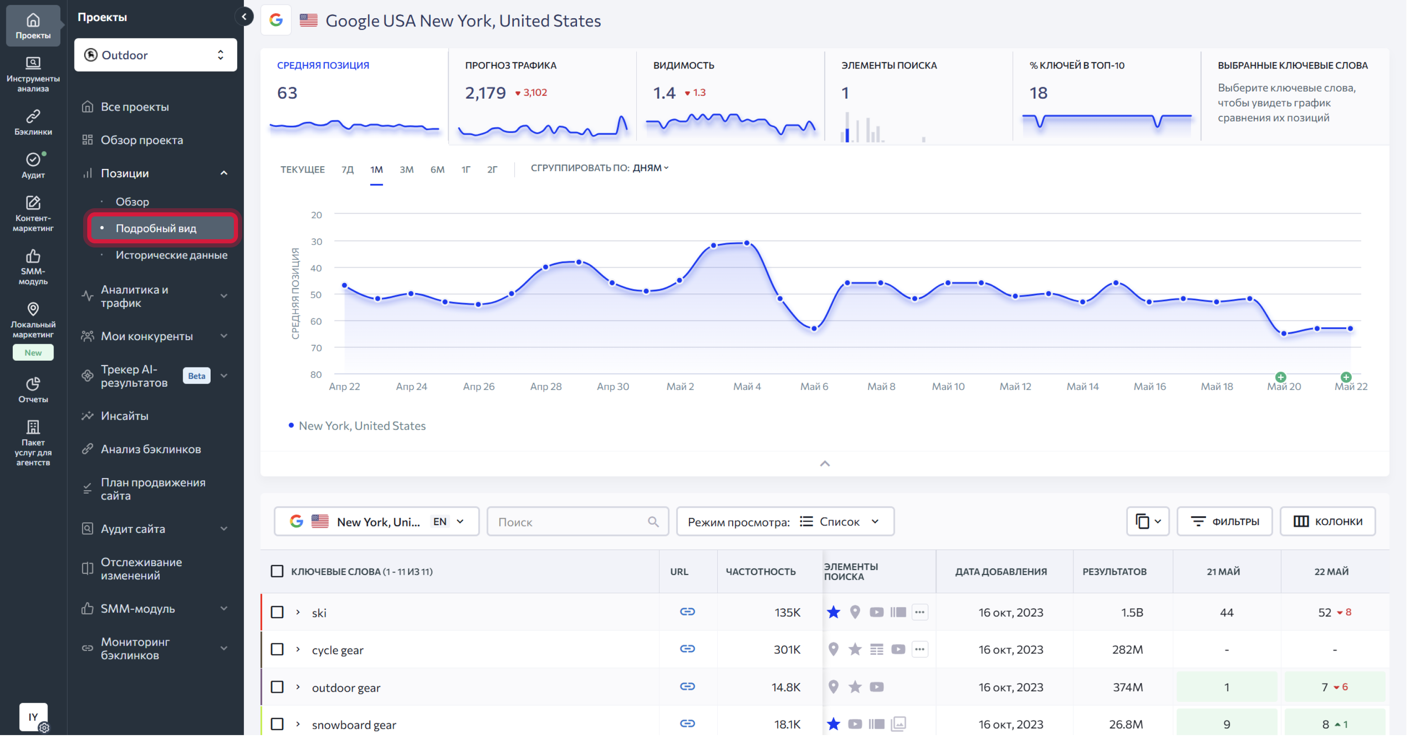Viewport: 1407px width, 736px height.
Task: Switch the chart range to 2Г
Action: click(492, 169)
